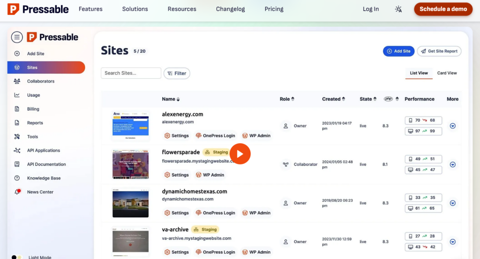Screen dimensions: 480x259
Task: Click the Schedule a demo button
Action: click(443, 9)
